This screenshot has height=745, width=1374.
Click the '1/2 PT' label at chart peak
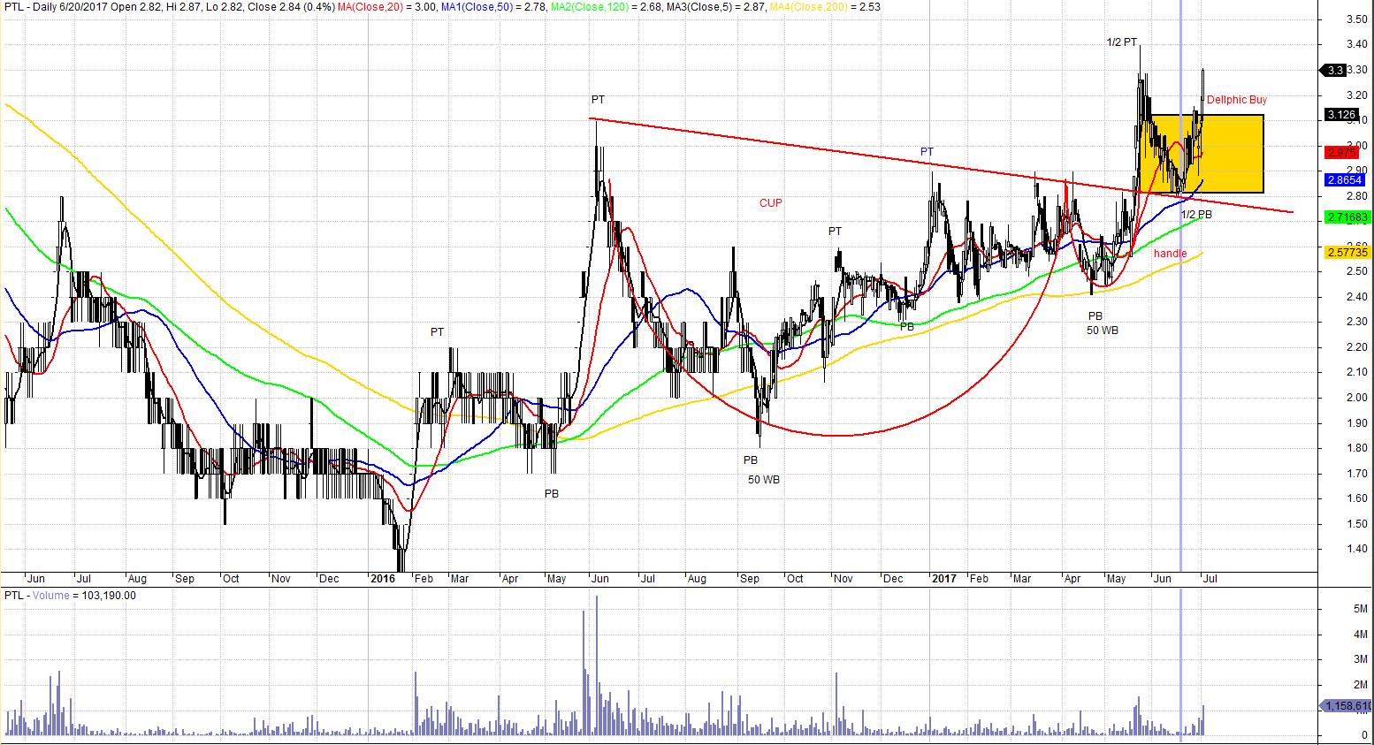[x=1122, y=42]
